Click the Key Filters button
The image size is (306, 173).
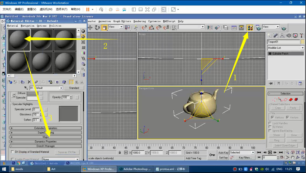245,158
